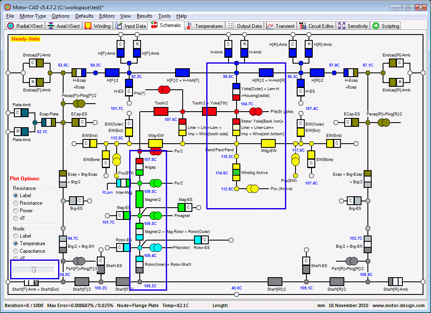This screenshot has width=431, height=313.
Task: Click the plot options slider thumb
Action: pos(34,270)
